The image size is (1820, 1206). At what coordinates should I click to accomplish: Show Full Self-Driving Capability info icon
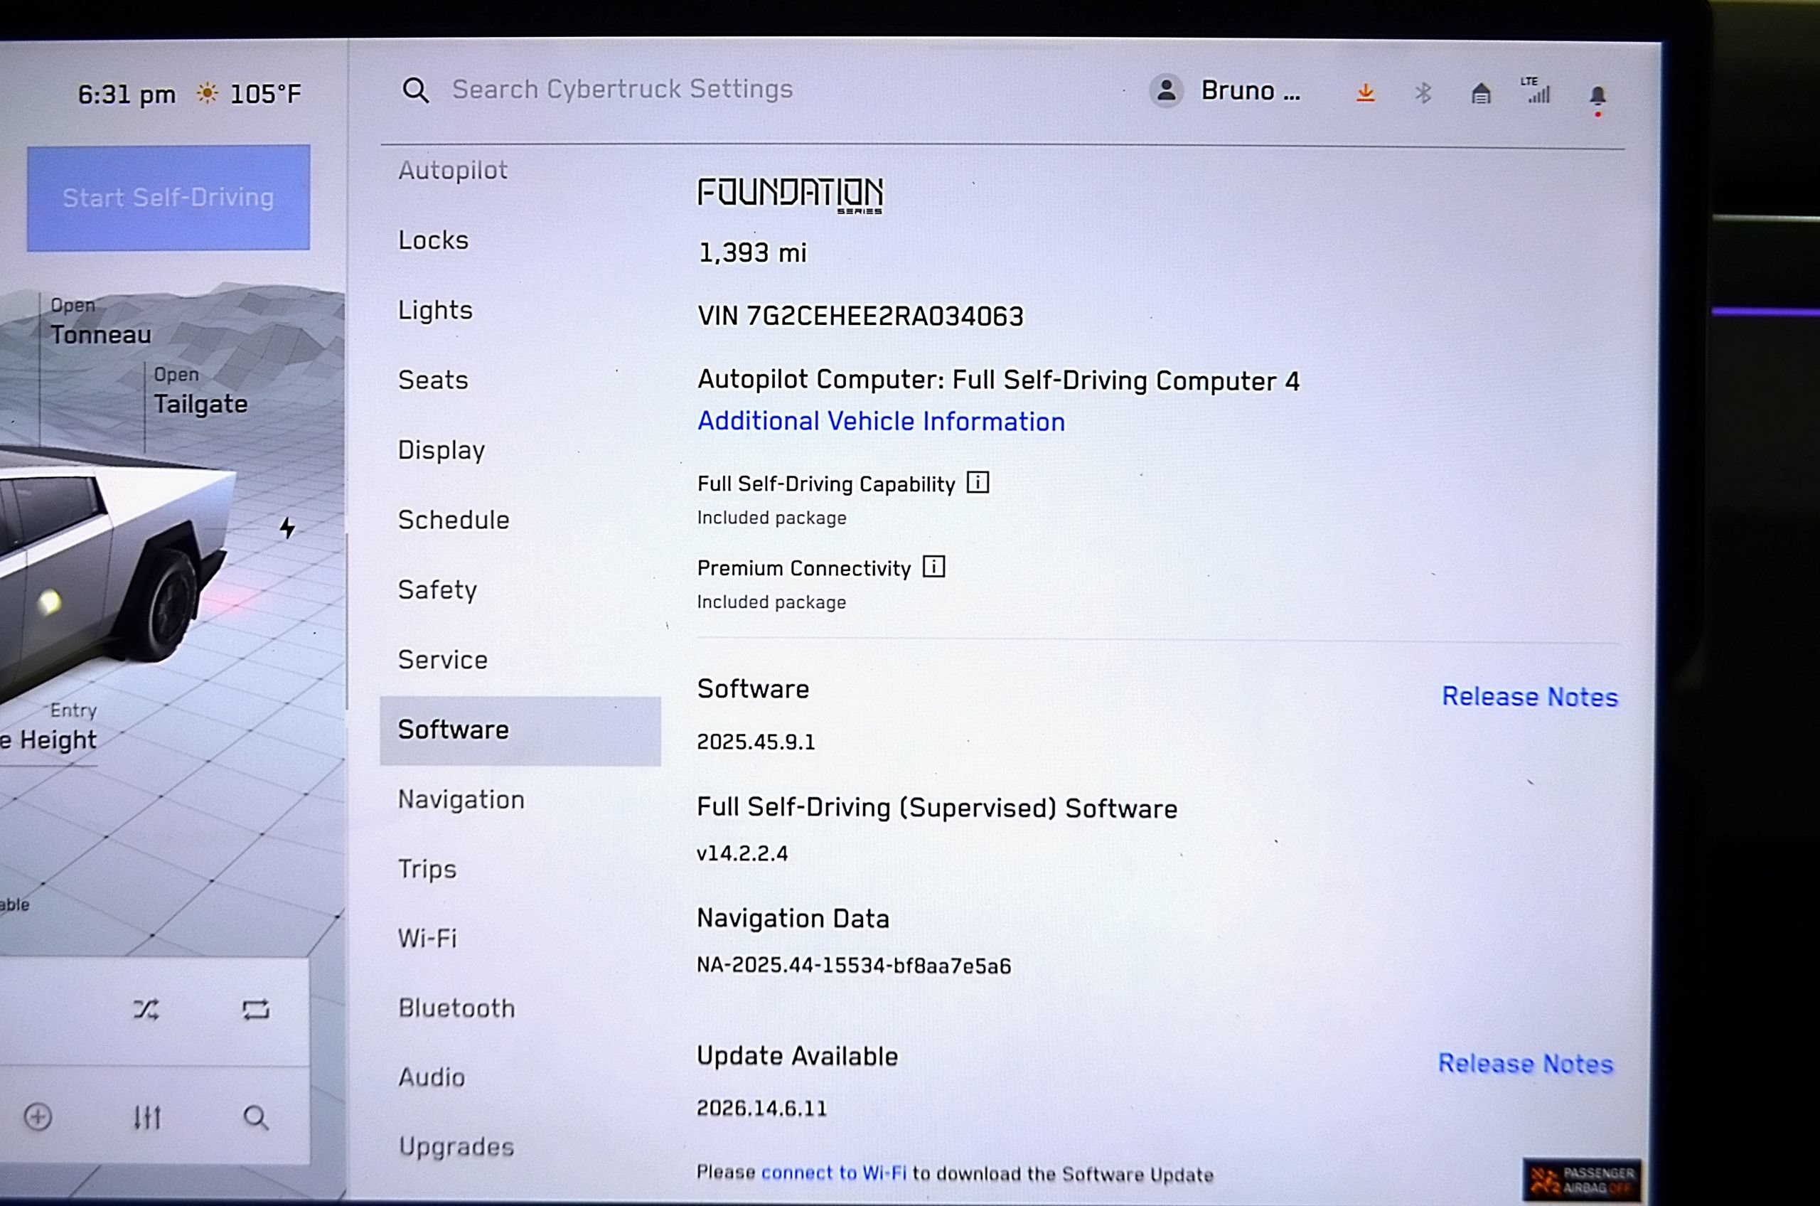click(x=978, y=482)
